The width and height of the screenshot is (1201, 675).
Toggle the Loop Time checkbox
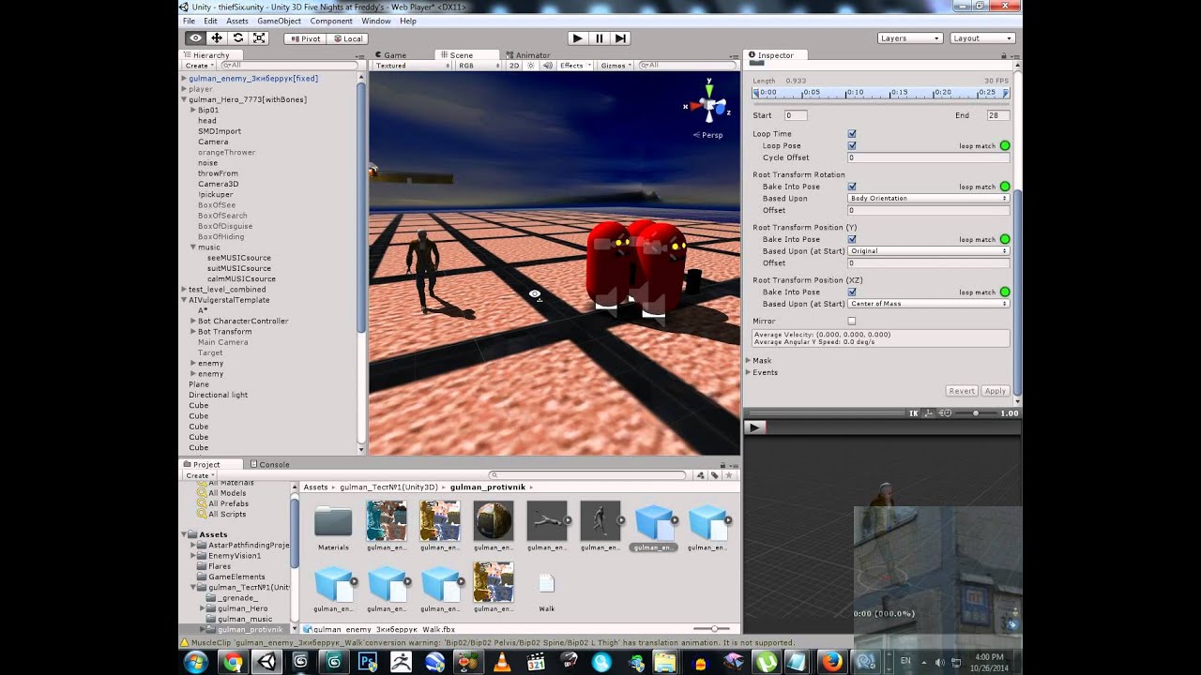tap(852, 134)
